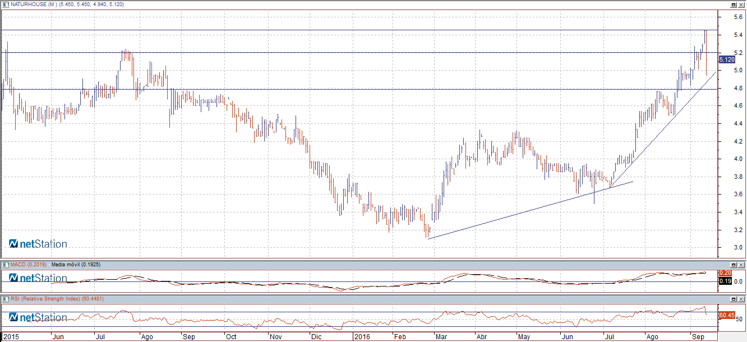Click the netStation logo in price chart
The width and height of the screenshot is (747, 342).
coord(38,244)
